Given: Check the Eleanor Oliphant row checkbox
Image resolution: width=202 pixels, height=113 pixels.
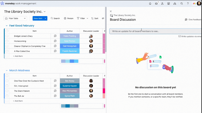Looking at the screenshot, I should click(x=7, y=46).
